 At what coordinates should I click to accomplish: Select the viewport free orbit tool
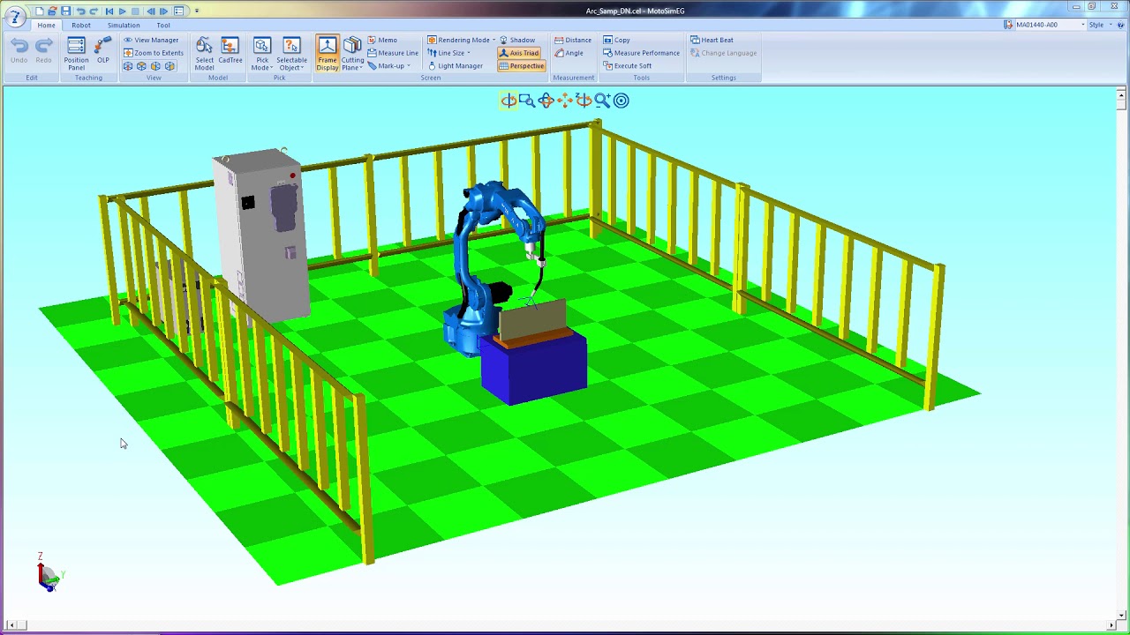coord(546,101)
